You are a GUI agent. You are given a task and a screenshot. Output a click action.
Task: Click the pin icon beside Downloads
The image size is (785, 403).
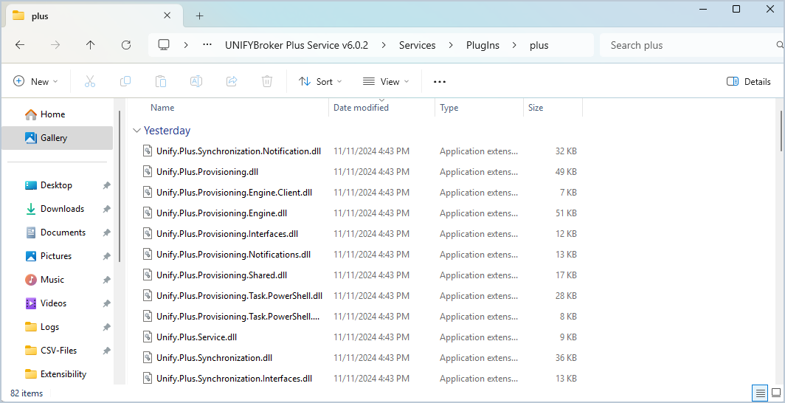(106, 209)
